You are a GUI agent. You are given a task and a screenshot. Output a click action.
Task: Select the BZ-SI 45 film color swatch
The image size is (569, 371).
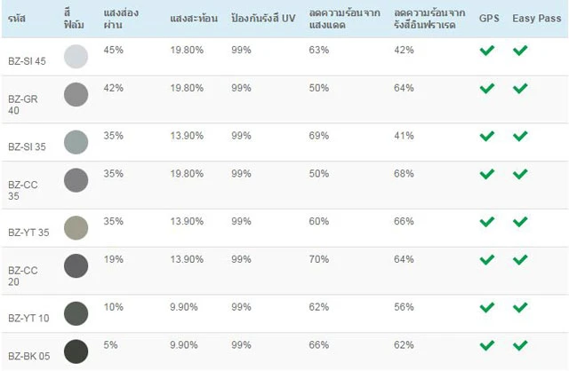[x=76, y=56]
